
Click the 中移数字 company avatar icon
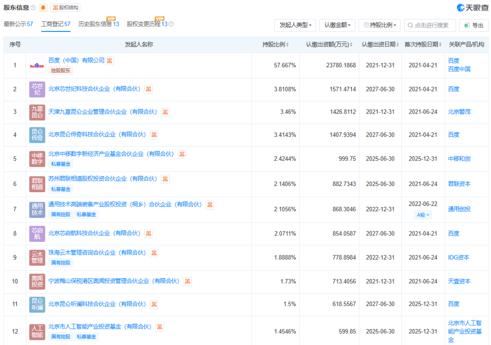coord(37,159)
